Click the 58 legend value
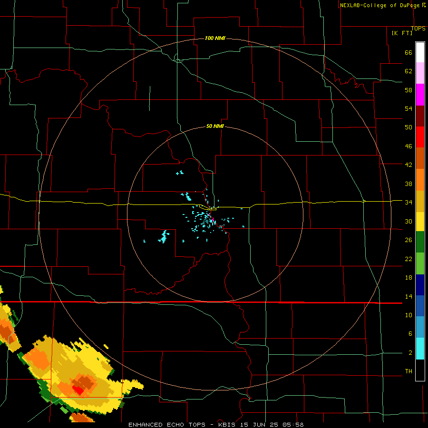Screen dimensions: 428x428 click(x=409, y=90)
